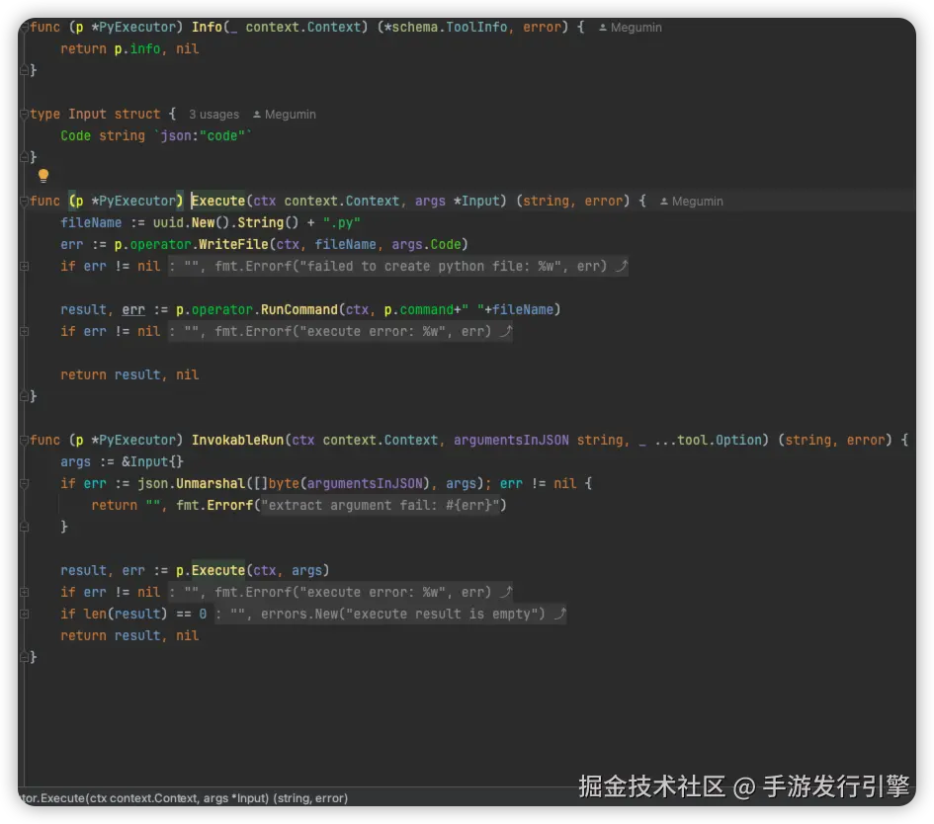This screenshot has height=824, width=934.
Task: Click the `json:"code"` struct tag
Action: click(204, 136)
